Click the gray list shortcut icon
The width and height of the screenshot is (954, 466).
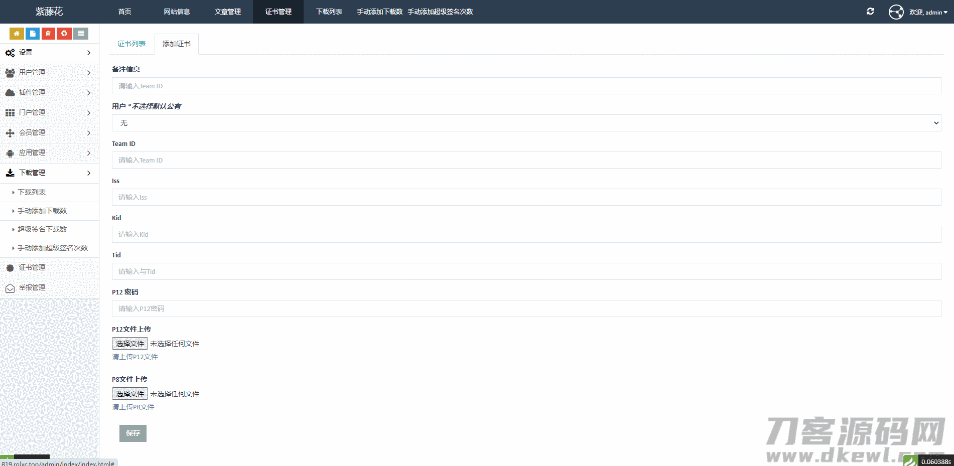click(x=81, y=34)
